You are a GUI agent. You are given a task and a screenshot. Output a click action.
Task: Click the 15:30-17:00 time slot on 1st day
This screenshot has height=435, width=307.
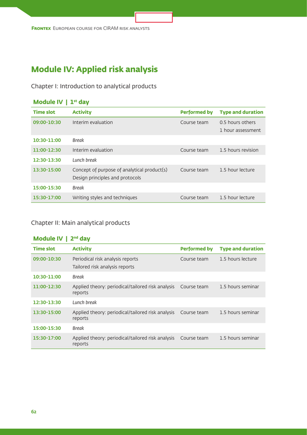(x=47, y=198)
